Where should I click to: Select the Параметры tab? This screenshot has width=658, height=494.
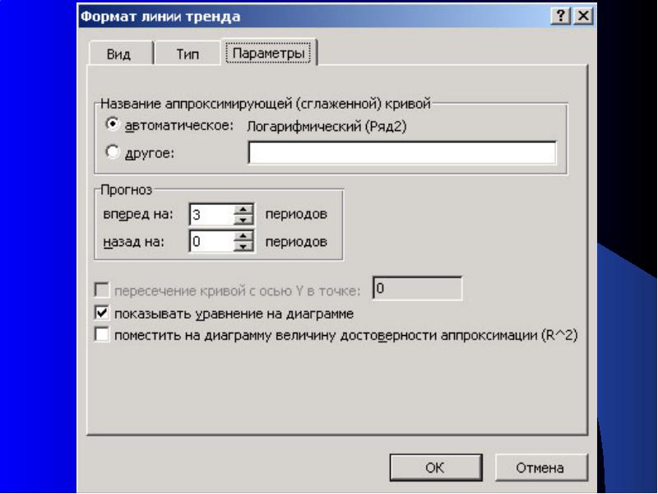pyautogui.click(x=269, y=53)
